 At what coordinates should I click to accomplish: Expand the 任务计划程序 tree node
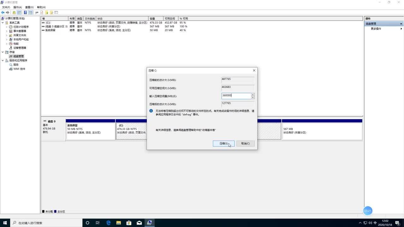[7, 27]
